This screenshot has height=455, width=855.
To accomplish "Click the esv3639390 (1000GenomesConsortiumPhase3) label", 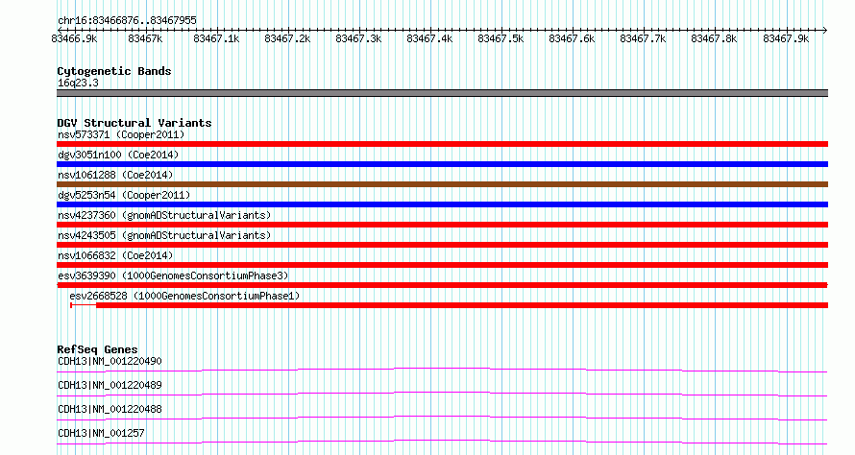I will (x=173, y=275).
